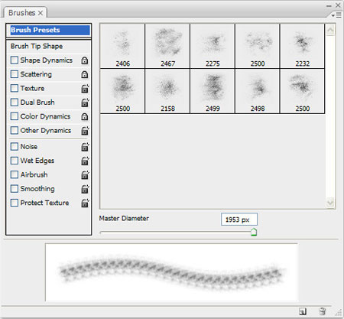The width and height of the screenshot is (344, 319).
Task: Select the Brushes panel tab
Action: (x=25, y=12)
